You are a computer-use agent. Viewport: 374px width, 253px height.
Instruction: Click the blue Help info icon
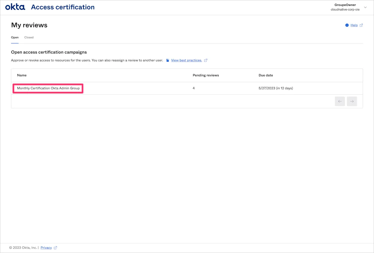click(347, 25)
